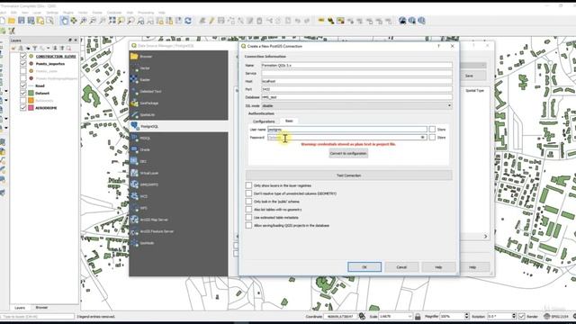The width and height of the screenshot is (576, 324).
Task: Toggle Road layer visibility checkbox
Action: [23, 85]
